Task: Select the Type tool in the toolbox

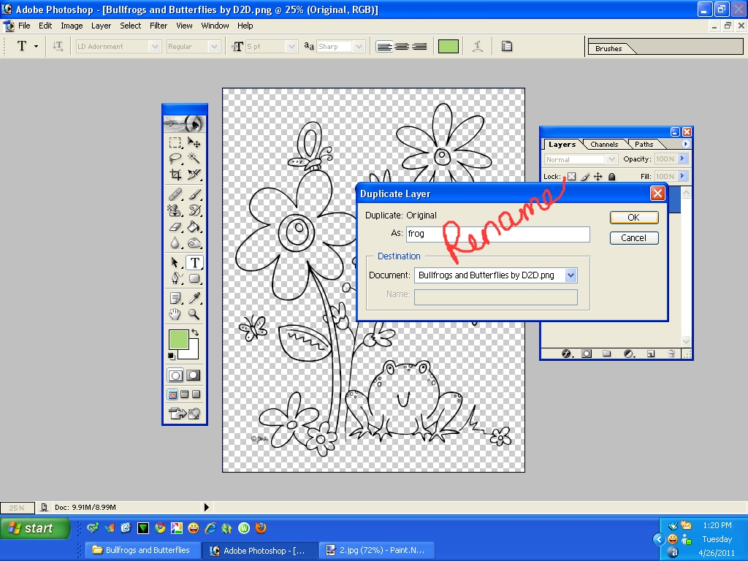Action: click(x=196, y=262)
